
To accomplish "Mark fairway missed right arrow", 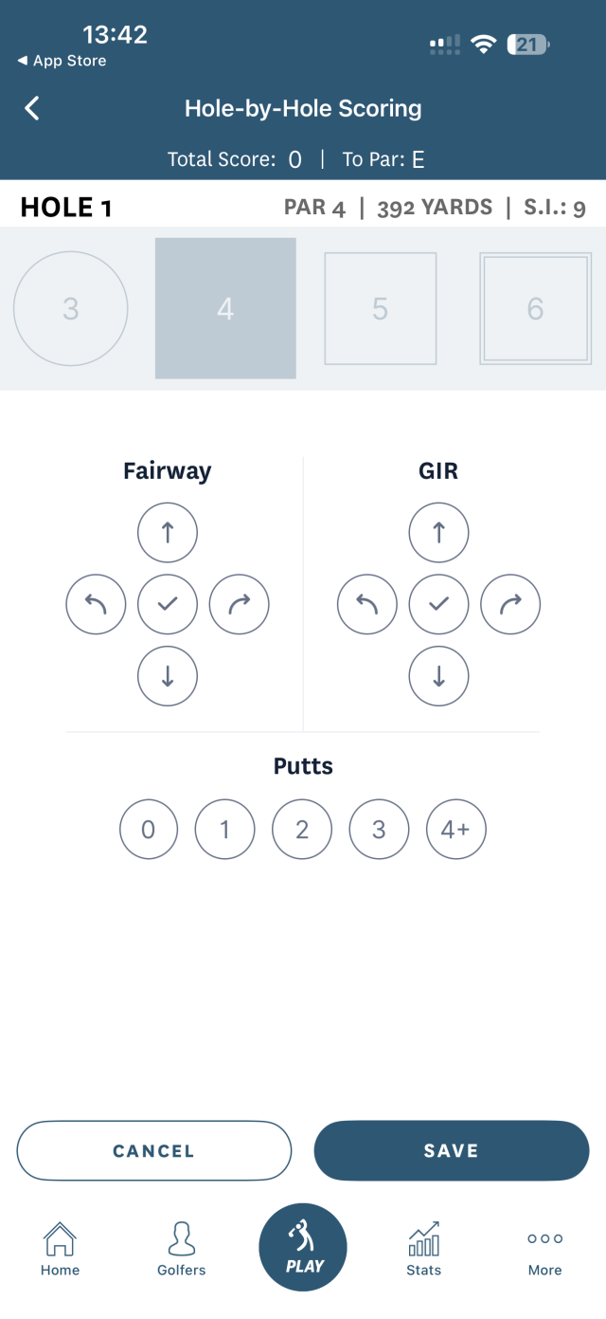I will [x=240, y=604].
